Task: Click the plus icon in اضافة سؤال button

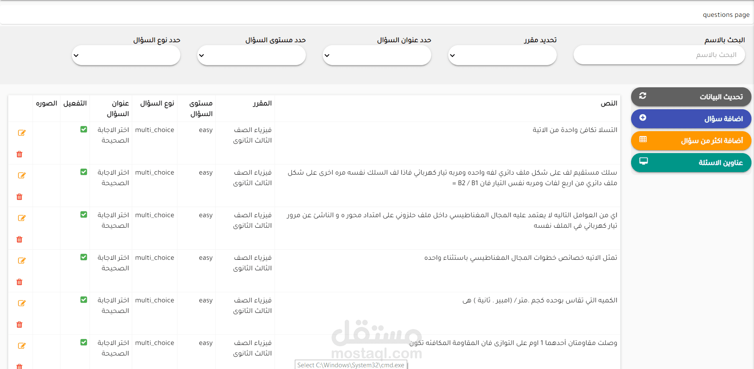Action: [642, 118]
